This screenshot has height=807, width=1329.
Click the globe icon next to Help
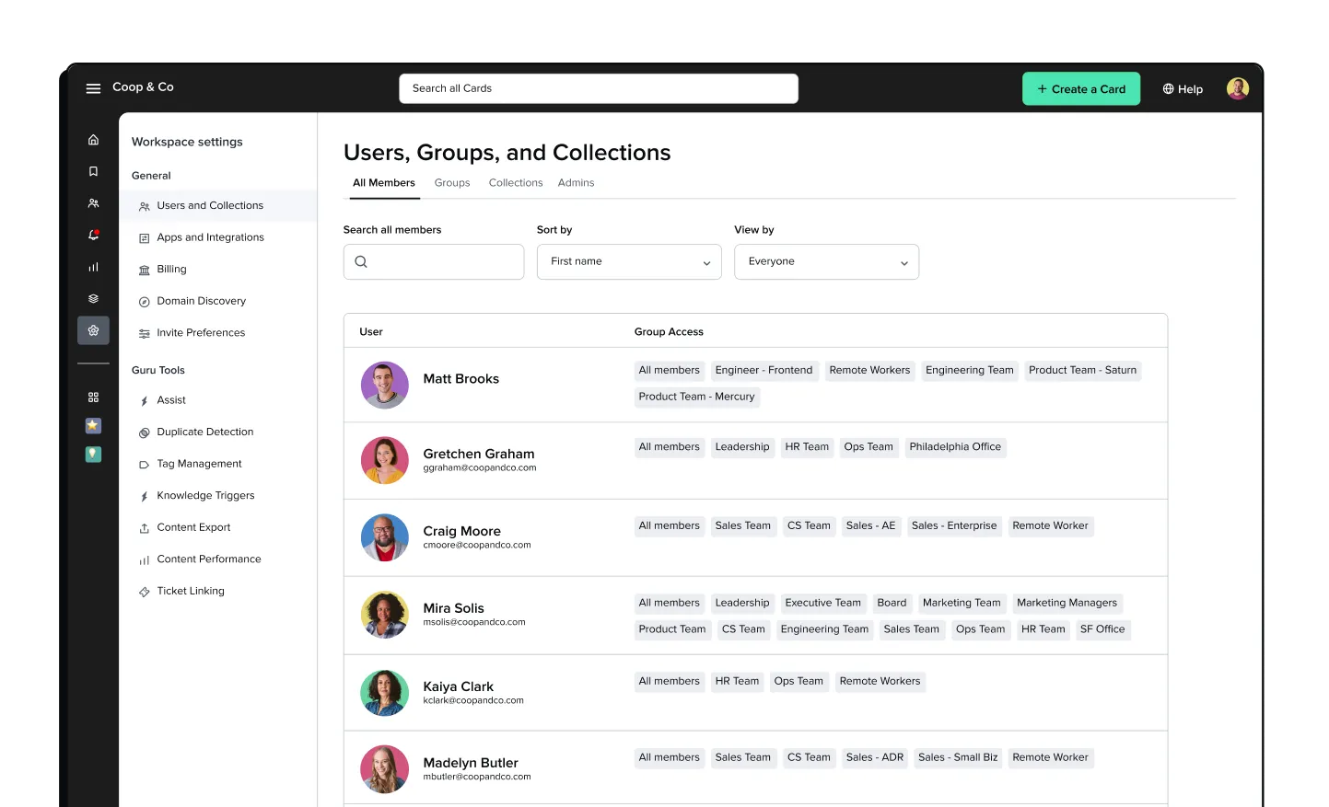click(1168, 89)
